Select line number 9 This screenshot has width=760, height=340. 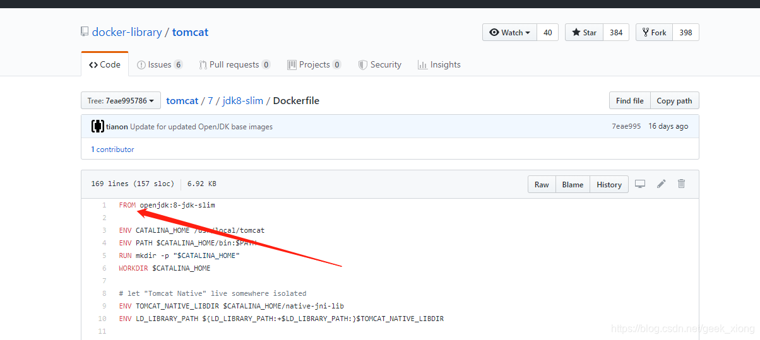(x=105, y=306)
